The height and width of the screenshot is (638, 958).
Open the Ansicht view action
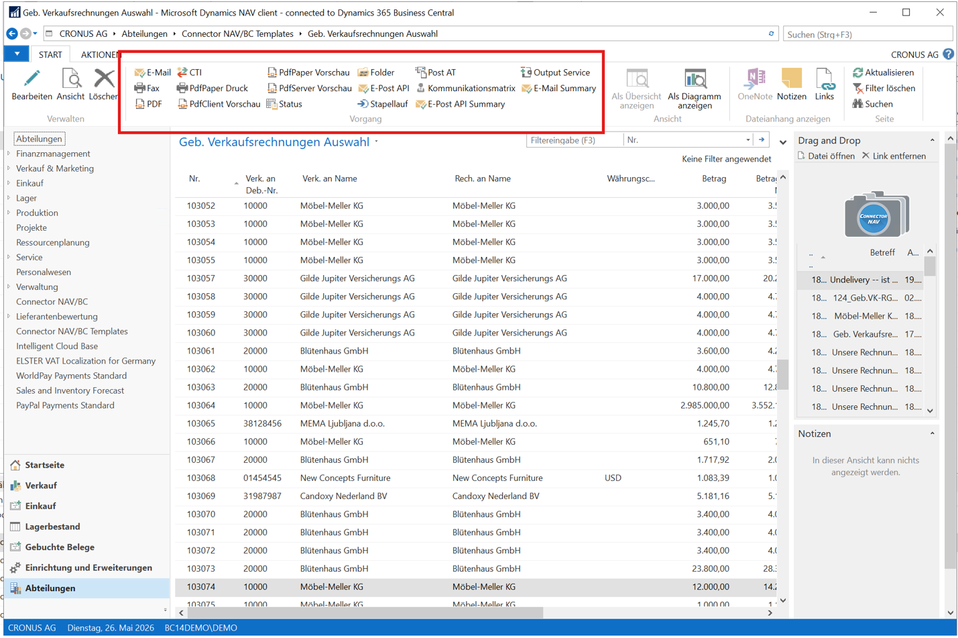pos(70,85)
